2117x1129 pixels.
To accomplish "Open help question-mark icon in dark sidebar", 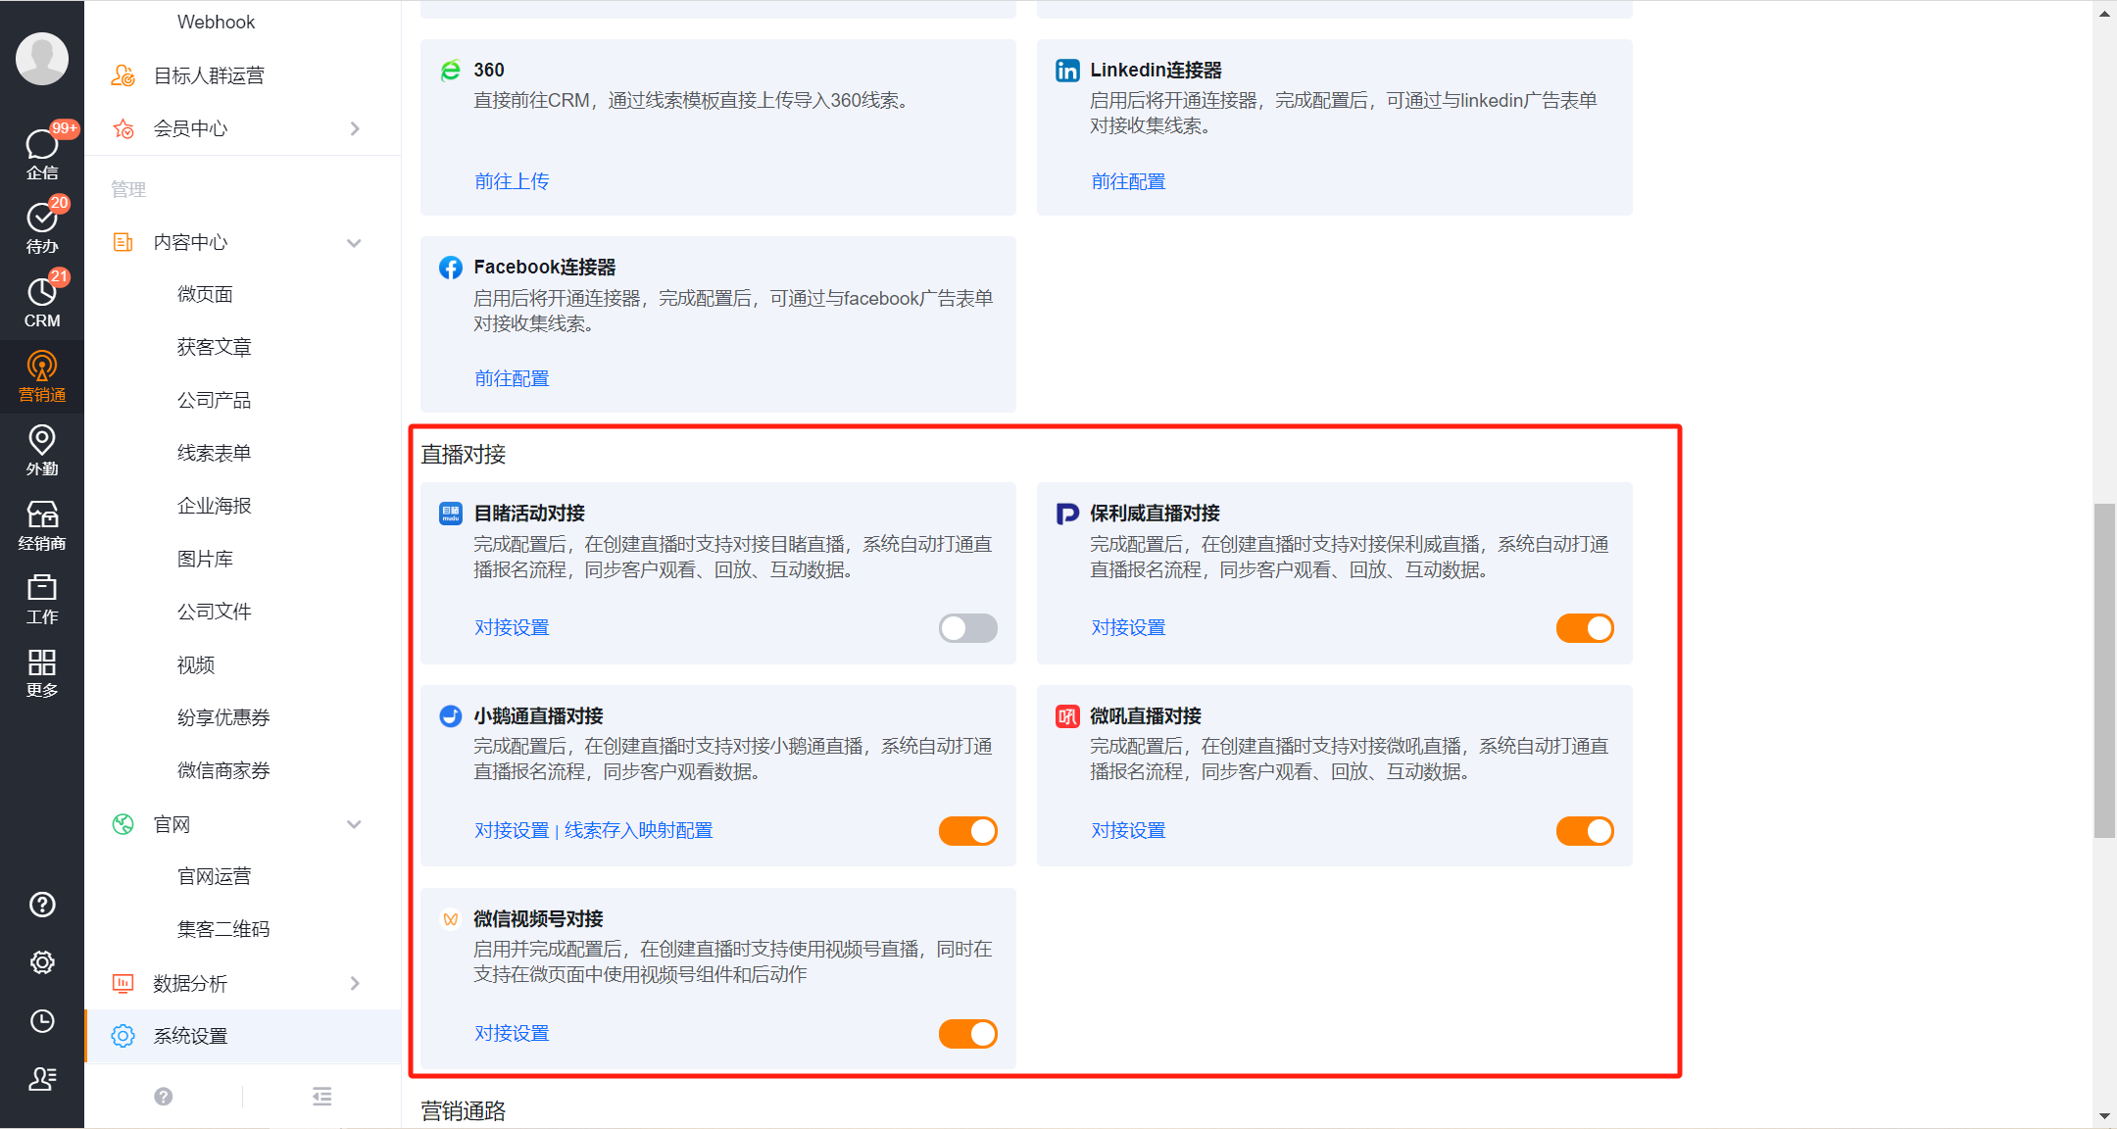I will point(42,905).
